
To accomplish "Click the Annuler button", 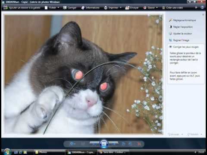I will (x=174, y=134).
